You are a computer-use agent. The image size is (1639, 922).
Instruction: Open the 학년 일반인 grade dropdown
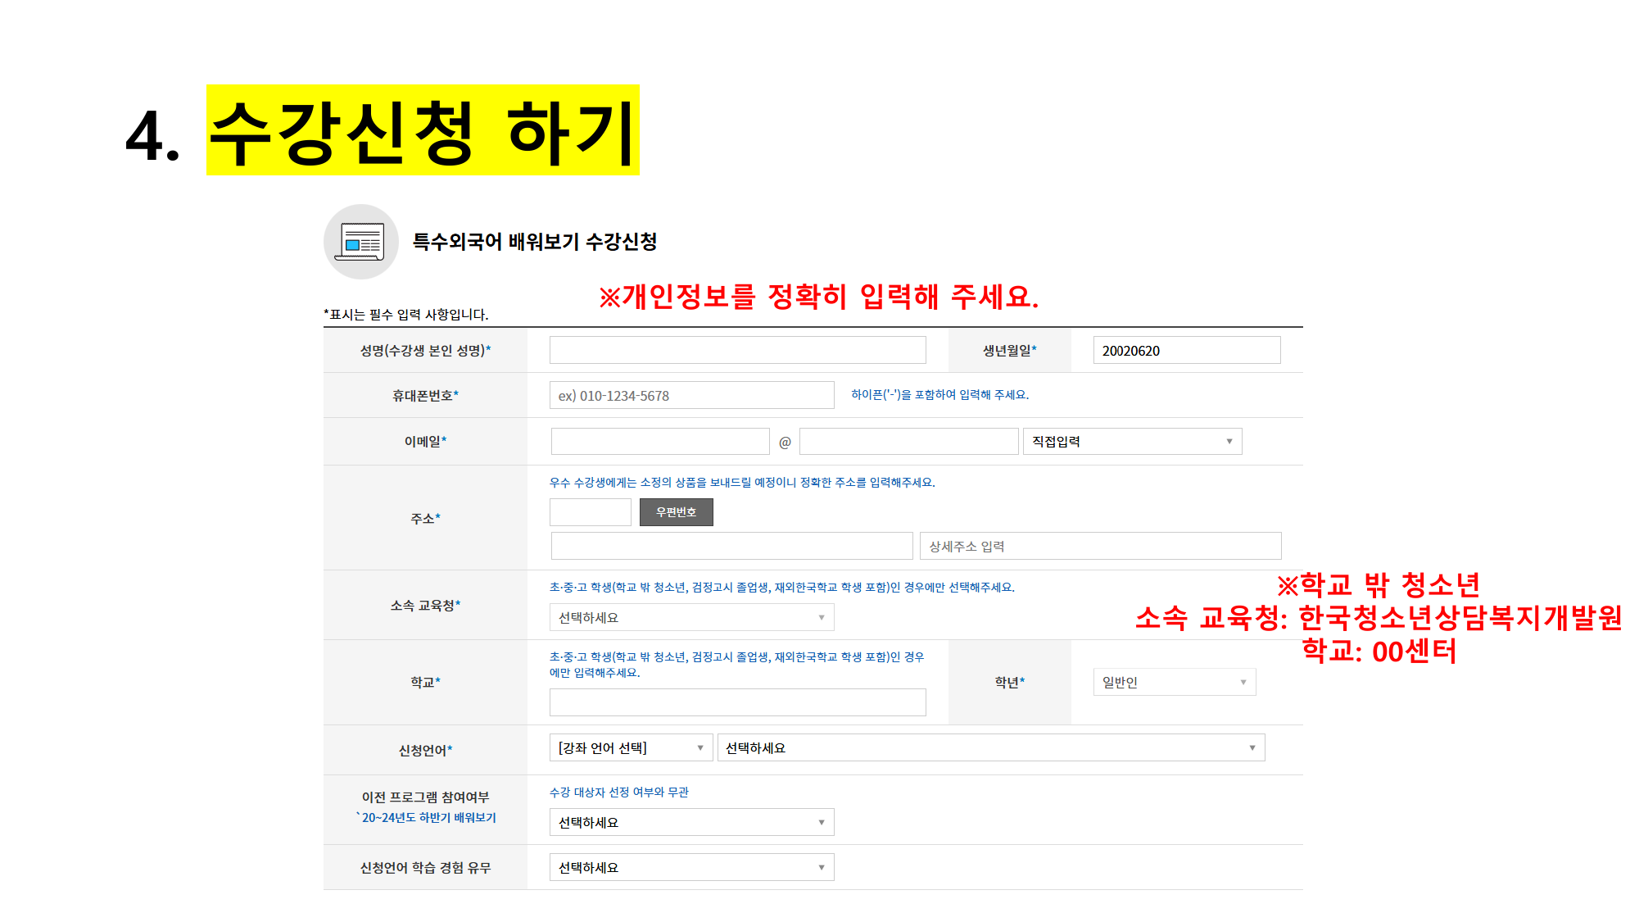1174,683
